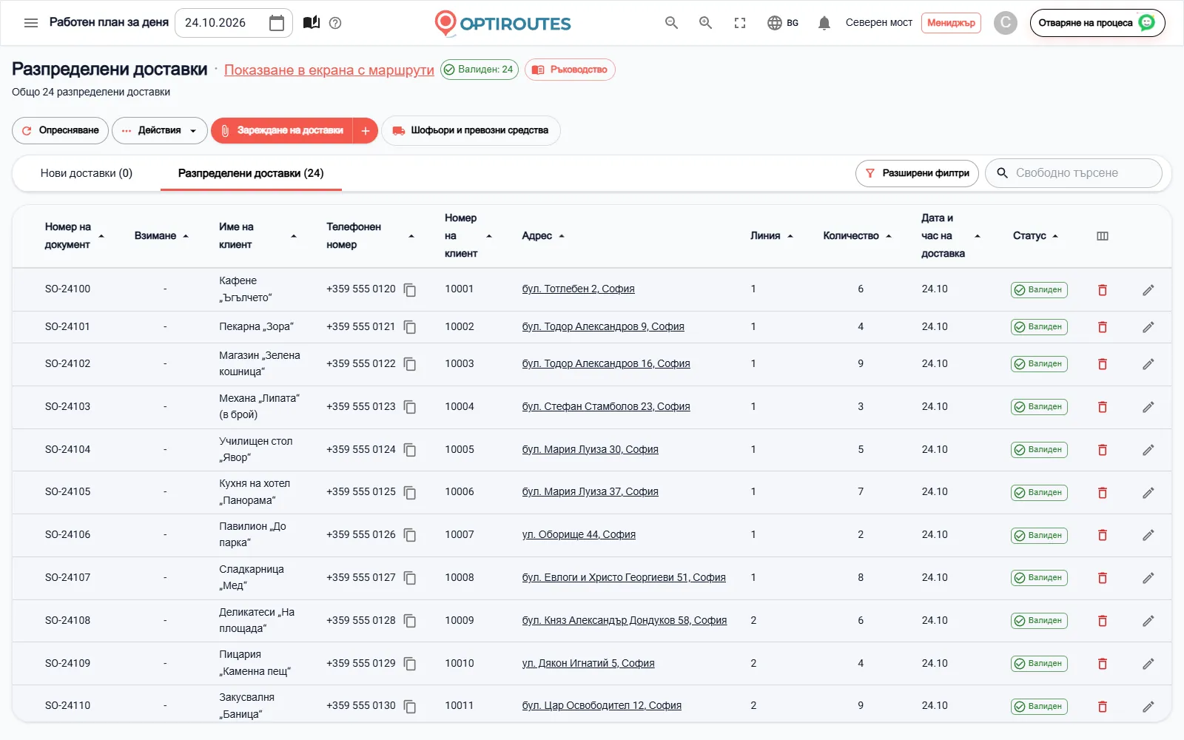The width and height of the screenshot is (1184, 740).
Task: Edit delivery SO-24109
Action: [1148, 664]
